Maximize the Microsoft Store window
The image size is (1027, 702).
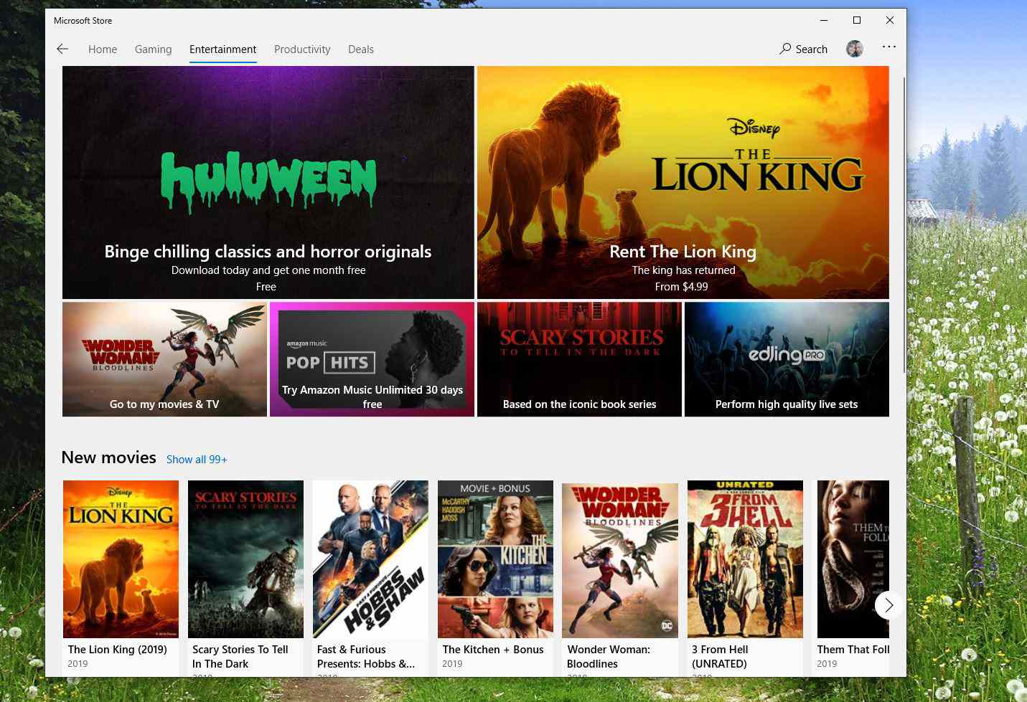[857, 20]
